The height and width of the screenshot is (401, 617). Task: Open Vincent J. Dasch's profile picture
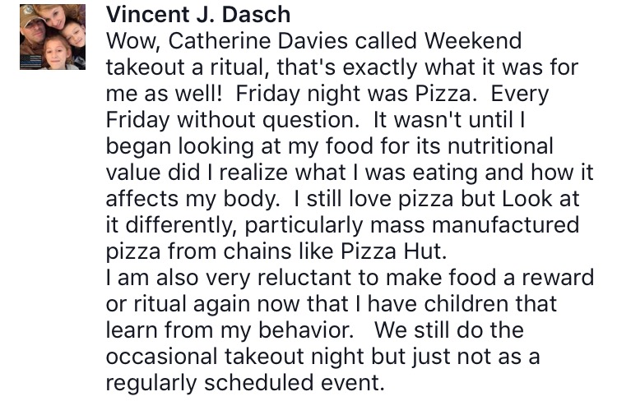(53, 37)
